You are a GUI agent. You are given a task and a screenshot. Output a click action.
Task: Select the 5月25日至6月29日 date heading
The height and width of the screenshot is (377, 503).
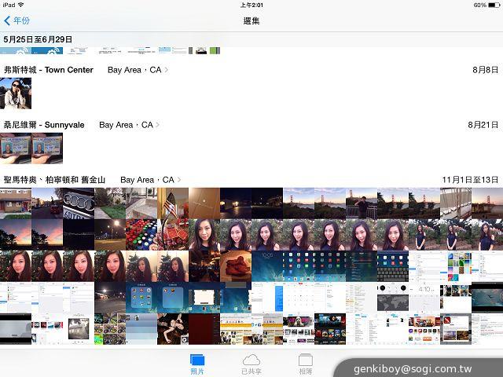[x=38, y=39]
